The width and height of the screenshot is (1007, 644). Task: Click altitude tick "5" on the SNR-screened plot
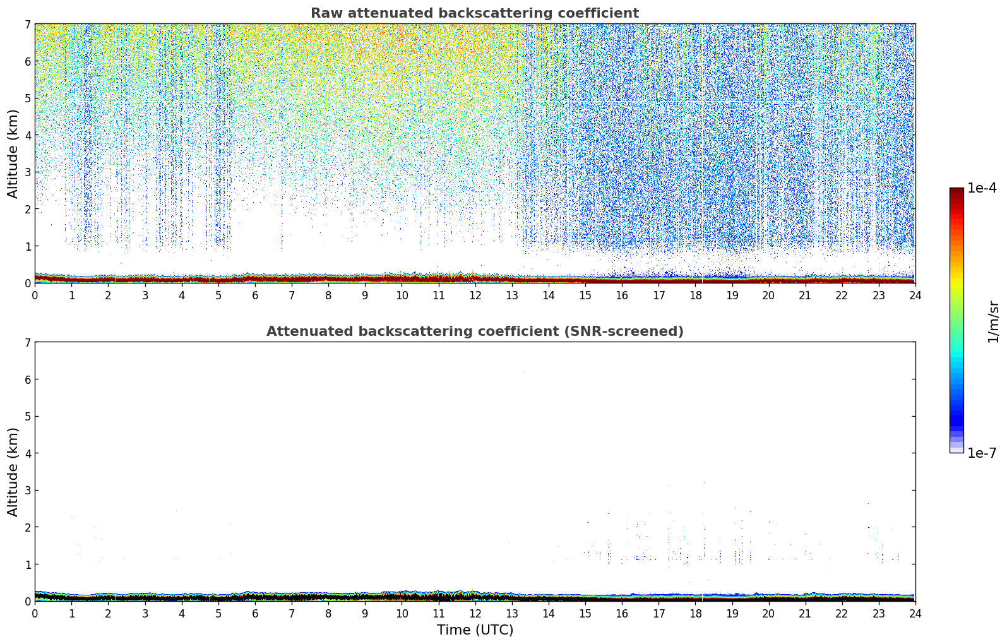click(x=27, y=417)
